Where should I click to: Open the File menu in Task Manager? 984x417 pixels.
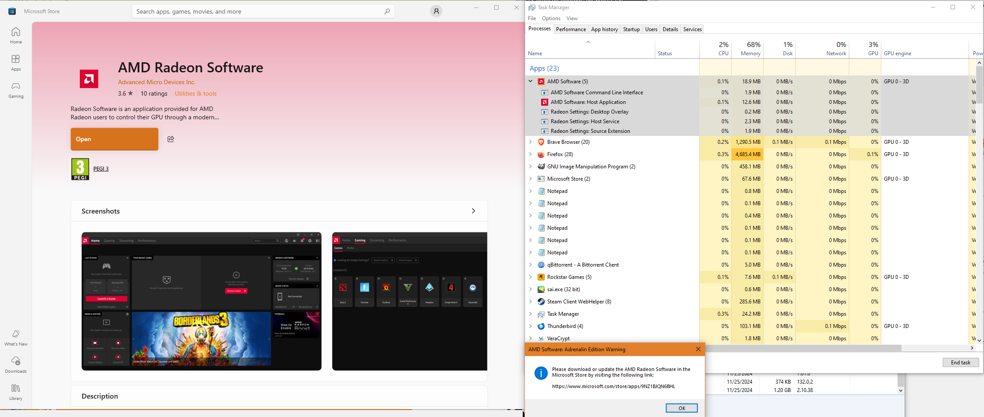[532, 18]
